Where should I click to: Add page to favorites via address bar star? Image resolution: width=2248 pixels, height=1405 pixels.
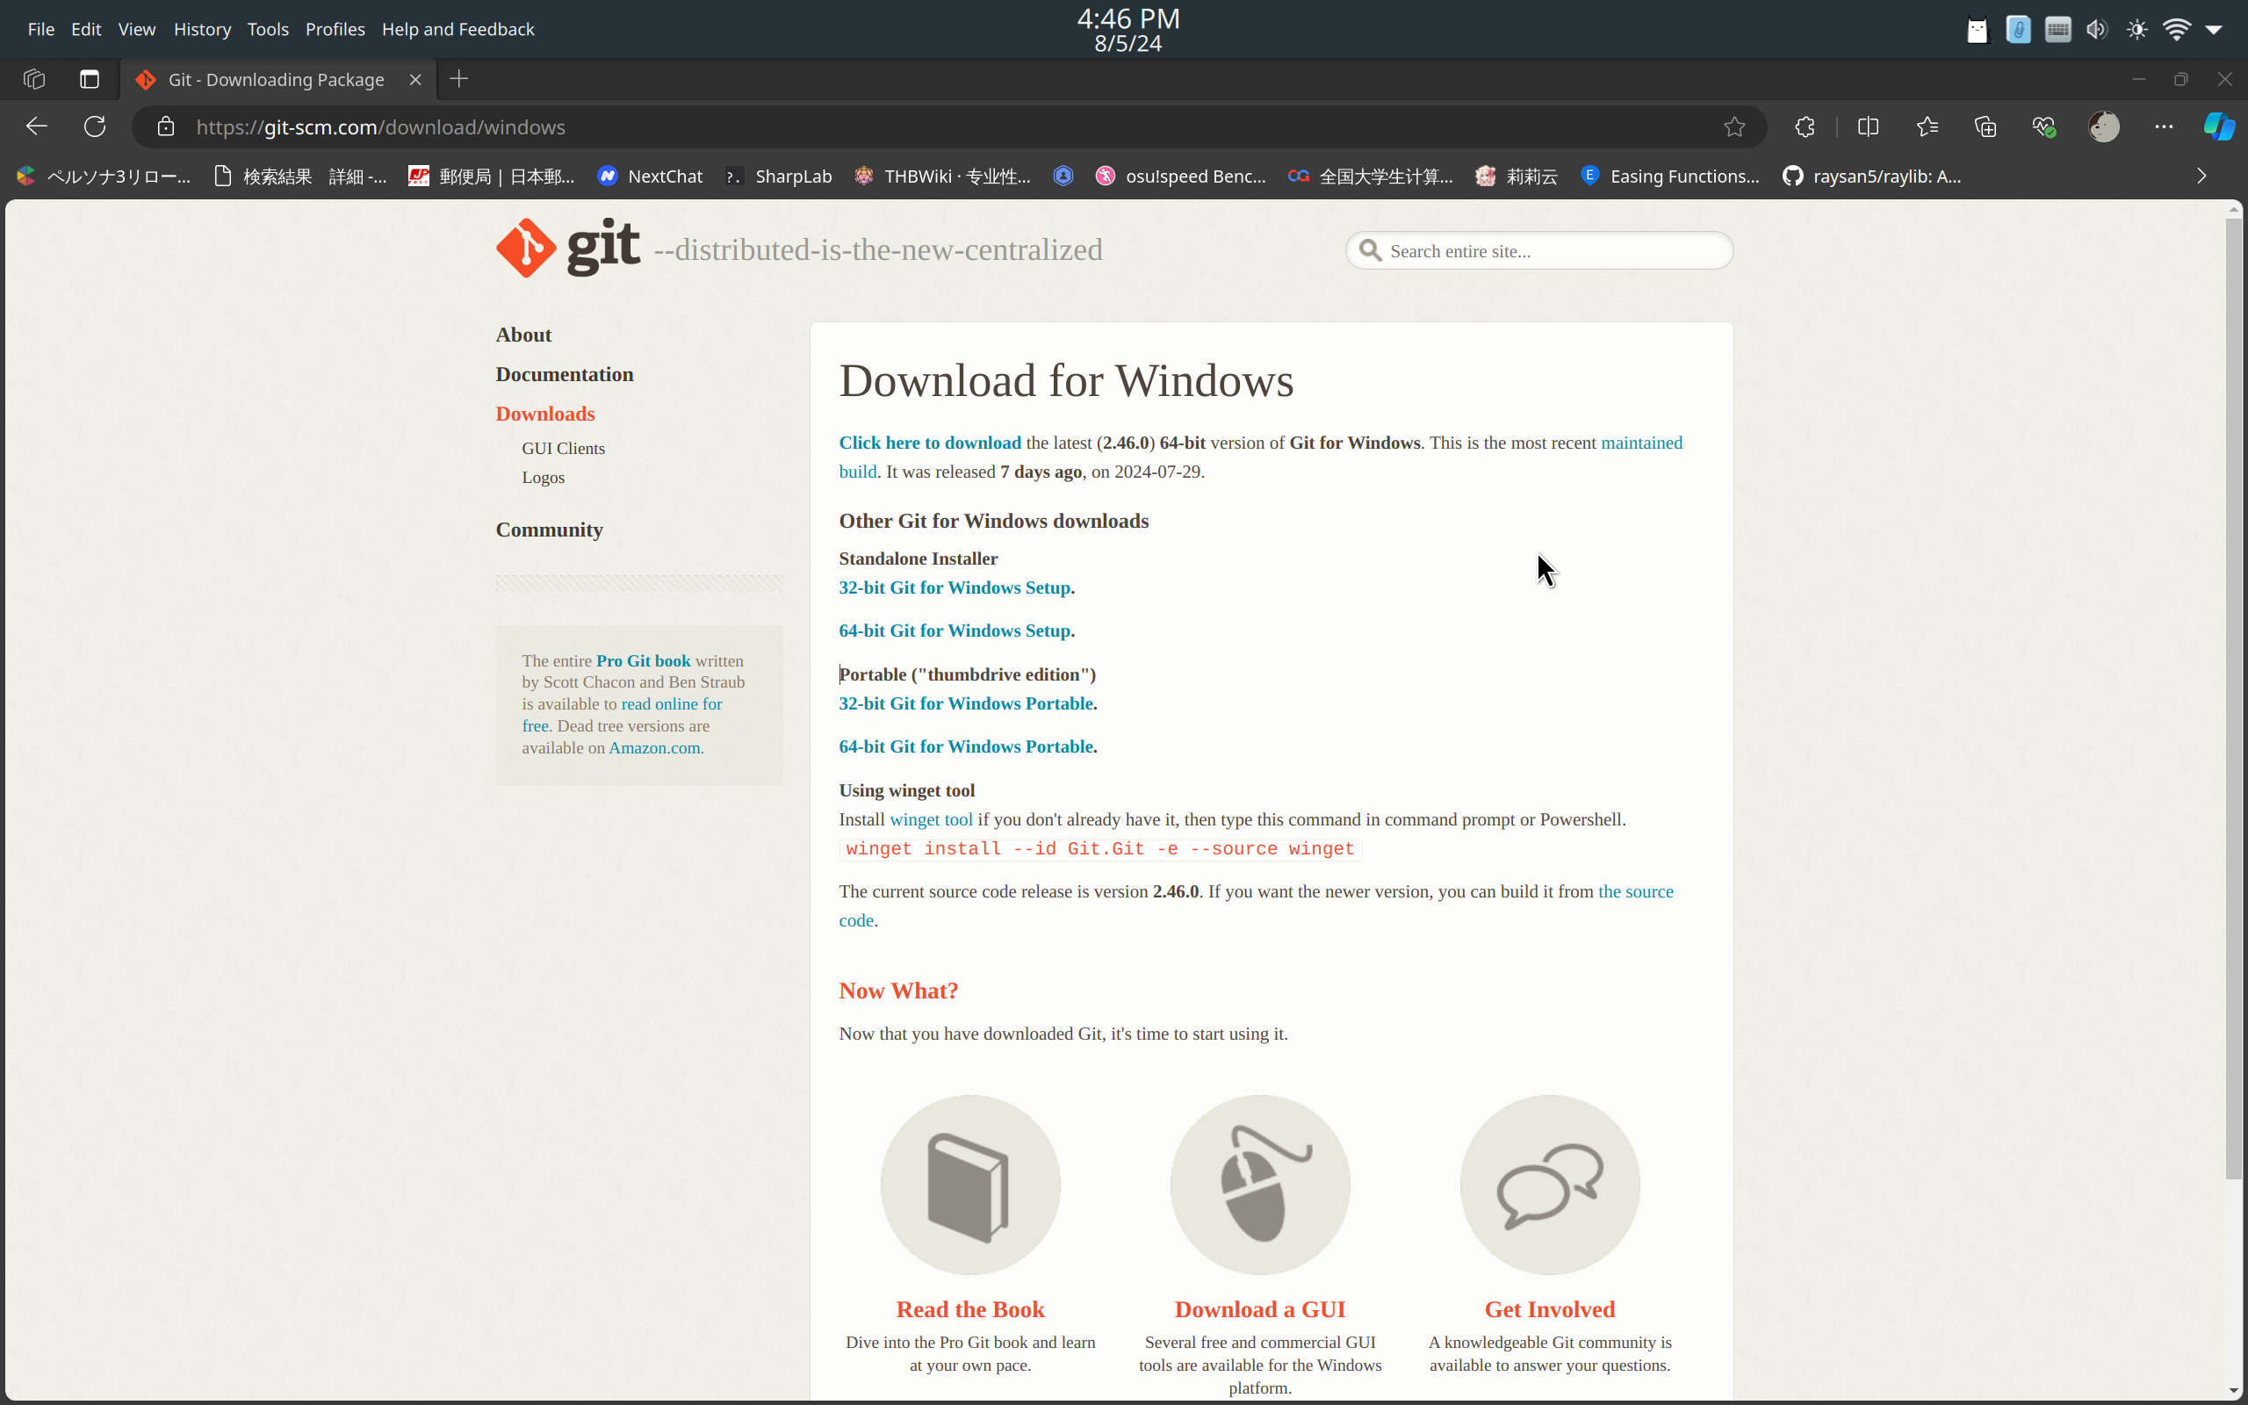(1733, 126)
